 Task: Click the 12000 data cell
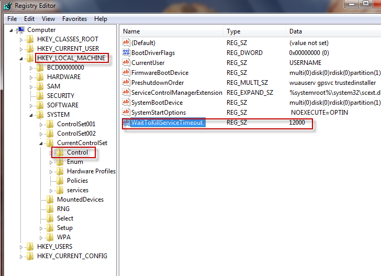point(297,123)
